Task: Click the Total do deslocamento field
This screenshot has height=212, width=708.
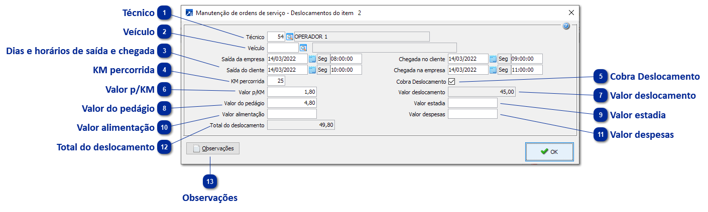Action: tap(301, 125)
